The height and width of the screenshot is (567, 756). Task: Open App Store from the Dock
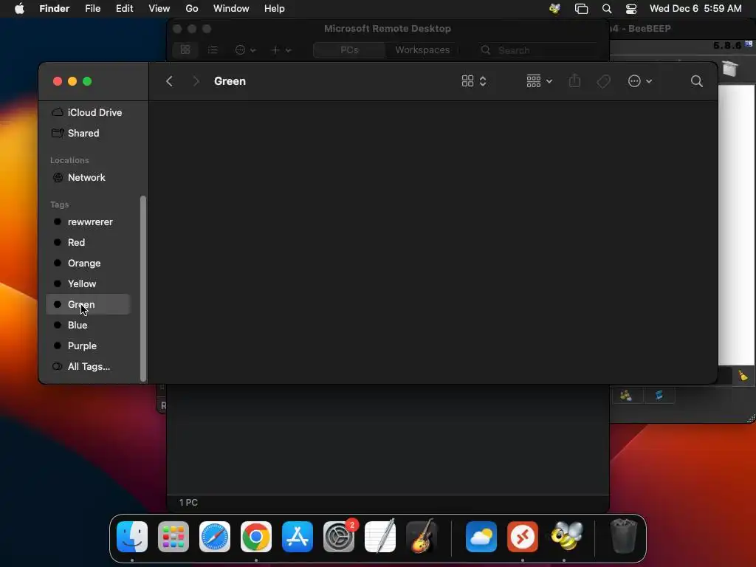[x=298, y=536]
